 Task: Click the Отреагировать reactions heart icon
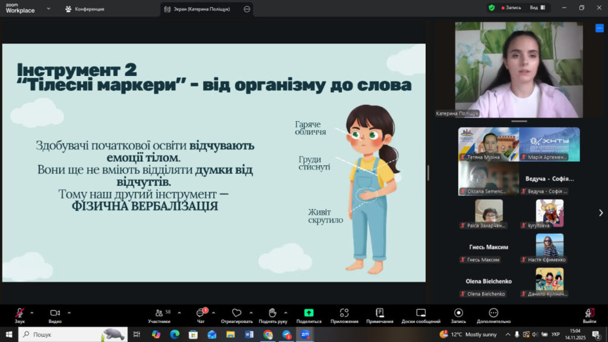(236, 315)
